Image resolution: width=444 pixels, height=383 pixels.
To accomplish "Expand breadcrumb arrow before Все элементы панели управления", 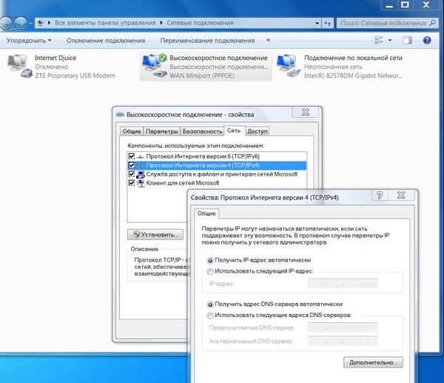I will click(49, 23).
